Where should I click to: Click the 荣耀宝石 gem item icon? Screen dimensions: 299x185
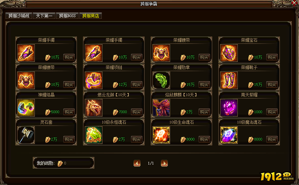229,53
